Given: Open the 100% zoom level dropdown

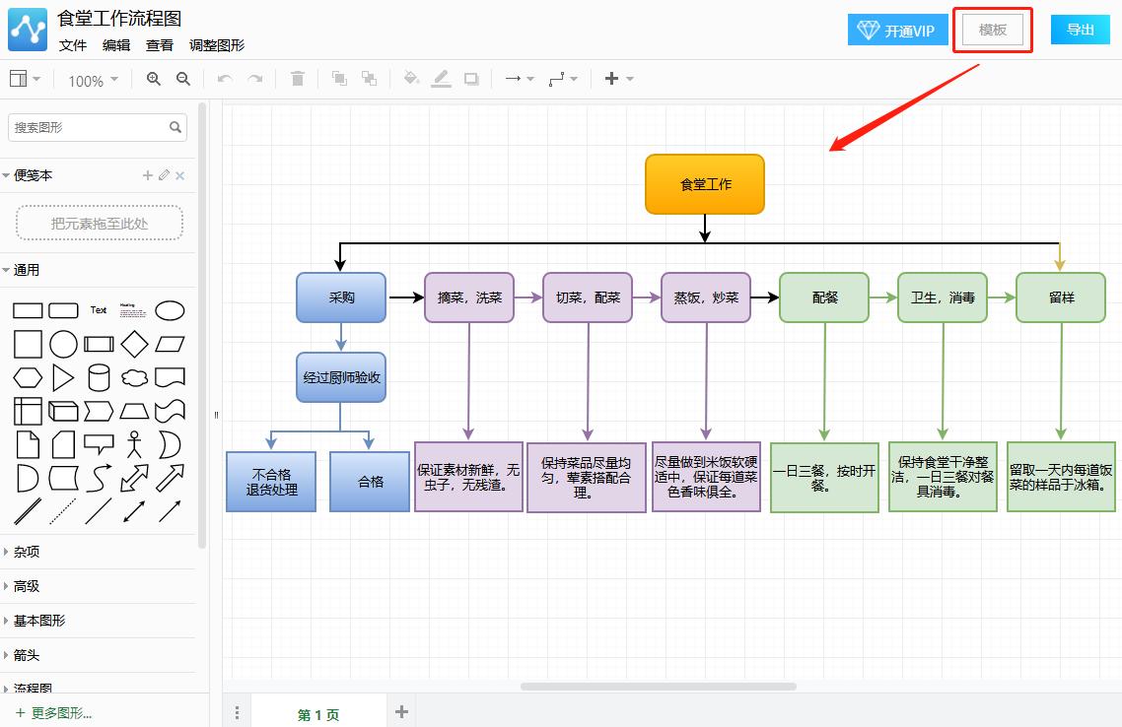Looking at the screenshot, I should (x=93, y=81).
